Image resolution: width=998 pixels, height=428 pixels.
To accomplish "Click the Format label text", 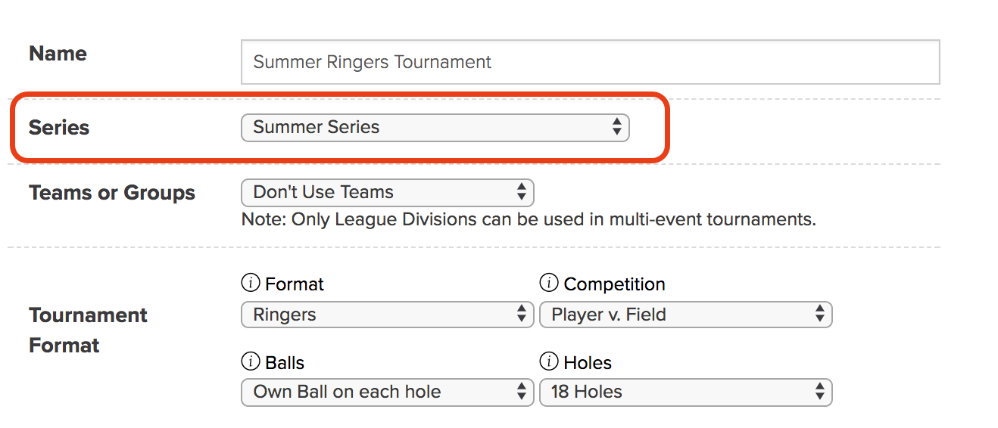I will (295, 284).
